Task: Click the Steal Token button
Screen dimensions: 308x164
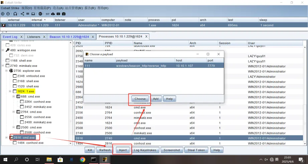Action: pos(196,150)
